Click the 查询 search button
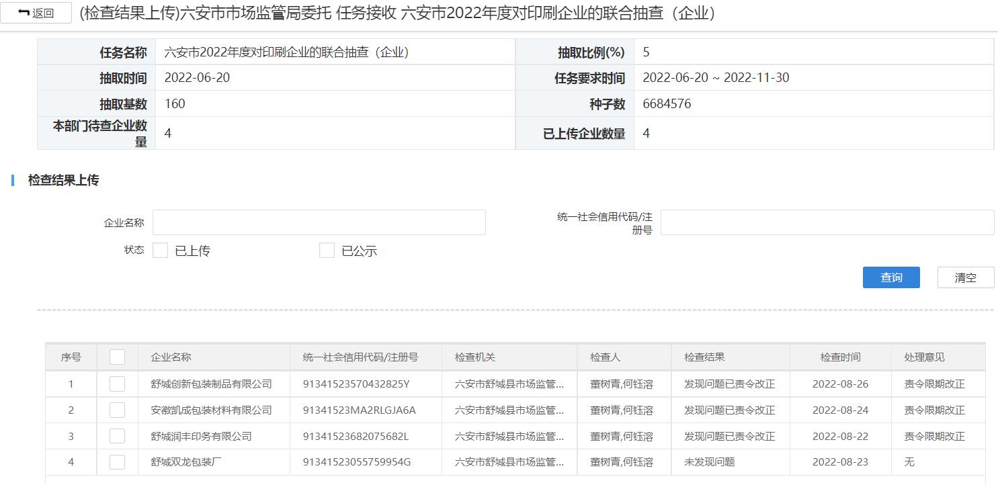Viewport: 998px width, 485px height. click(x=891, y=277)
